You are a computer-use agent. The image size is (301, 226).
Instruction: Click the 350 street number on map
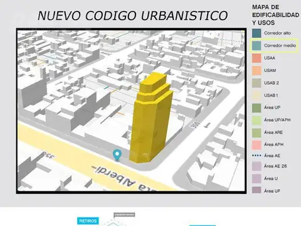tap(48, 155)
